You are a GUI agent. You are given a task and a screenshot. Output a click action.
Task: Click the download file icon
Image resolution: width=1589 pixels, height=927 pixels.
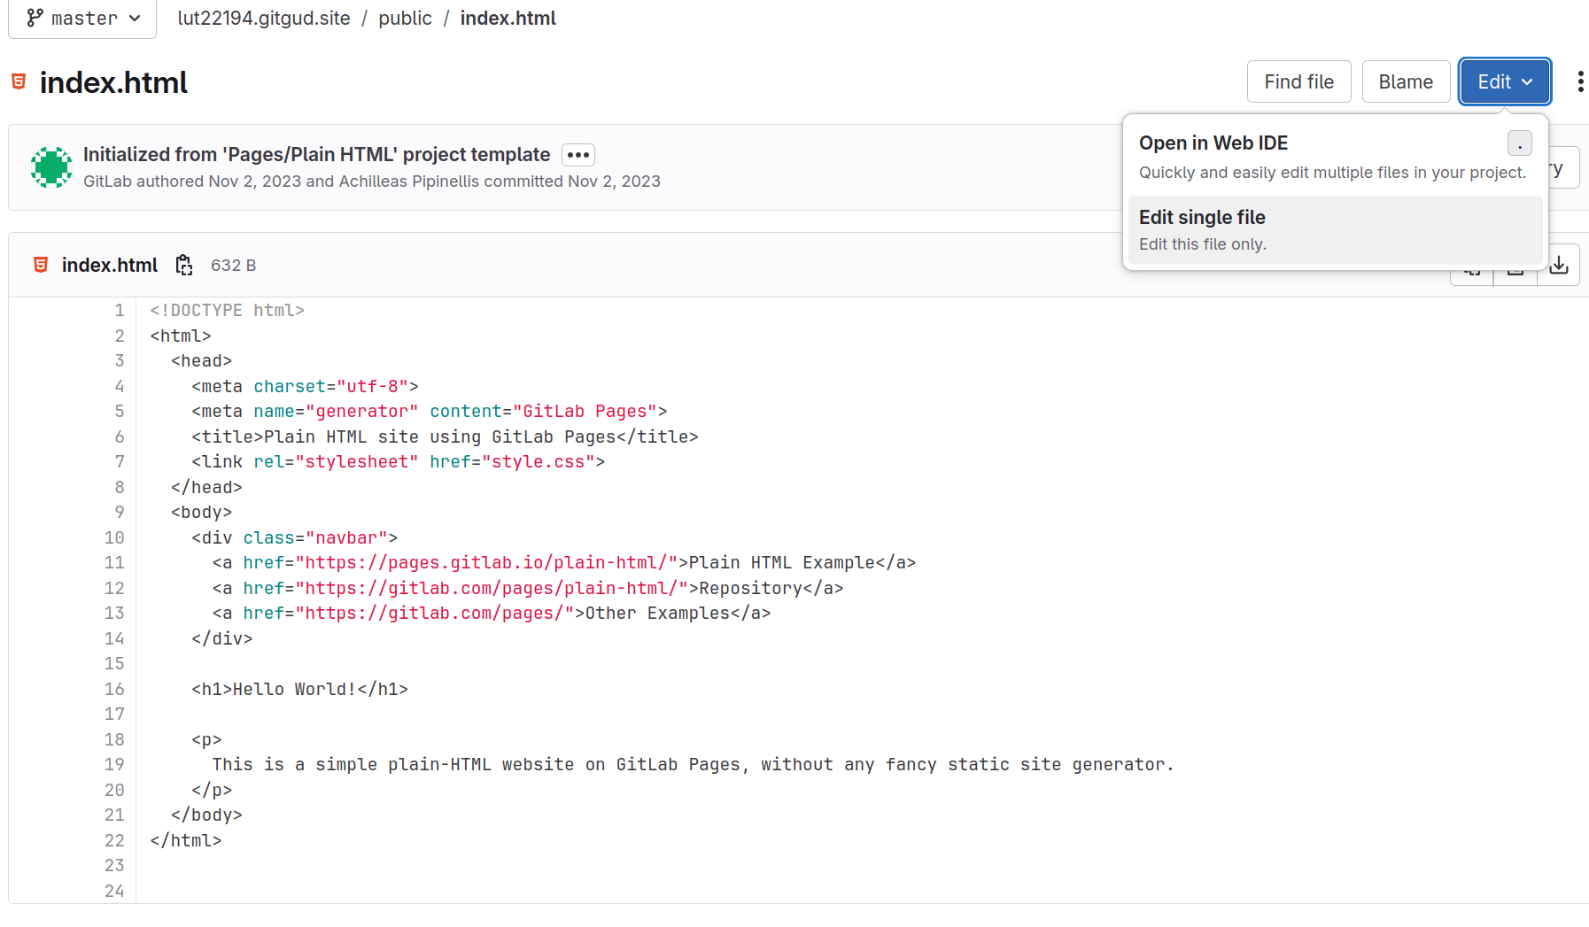pos(1559,266)
